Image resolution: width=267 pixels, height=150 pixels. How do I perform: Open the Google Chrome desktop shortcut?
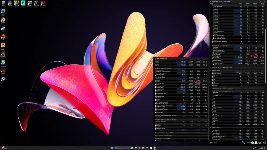point(3,21)
